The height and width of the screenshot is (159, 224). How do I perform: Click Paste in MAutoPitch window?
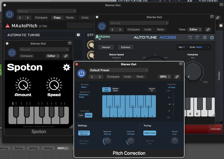point(70,18)
